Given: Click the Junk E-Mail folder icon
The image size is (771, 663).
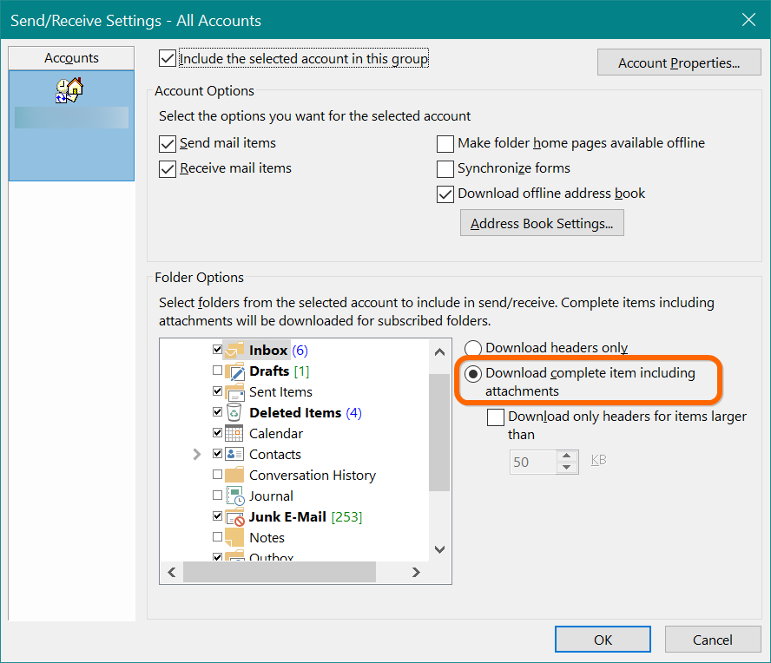Looking at the screenshot, I should click(234, 517).
